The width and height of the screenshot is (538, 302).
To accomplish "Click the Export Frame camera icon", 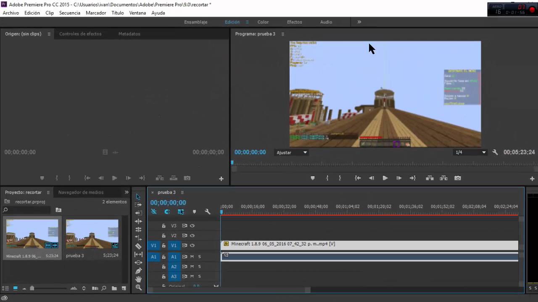I will (x=458, y=178).
